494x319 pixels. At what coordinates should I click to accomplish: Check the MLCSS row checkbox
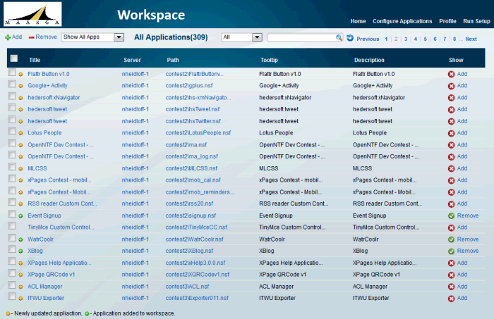tap(12, 167)
